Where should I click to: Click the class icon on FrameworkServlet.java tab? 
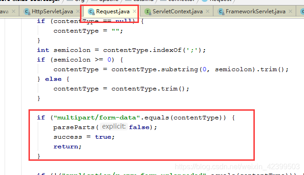click(221, 11)
